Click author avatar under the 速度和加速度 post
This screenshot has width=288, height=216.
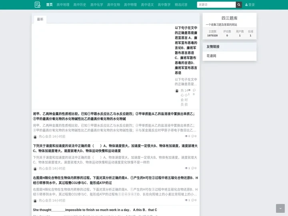point(35,169)
